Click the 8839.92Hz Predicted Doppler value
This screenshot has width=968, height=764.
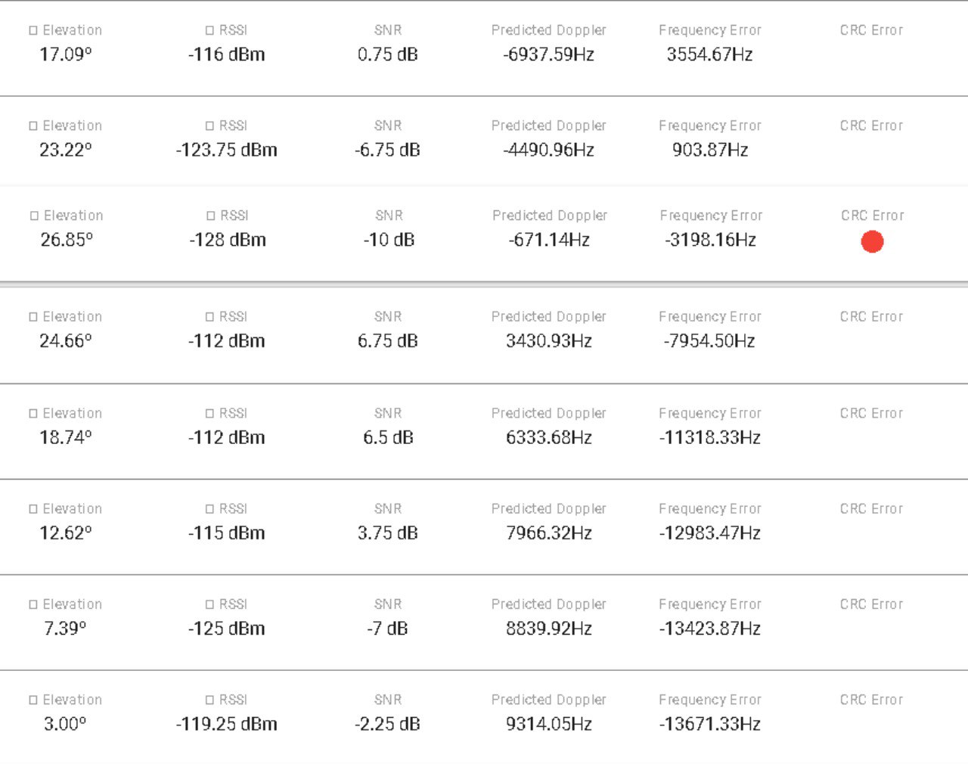(x=548, y=629)
